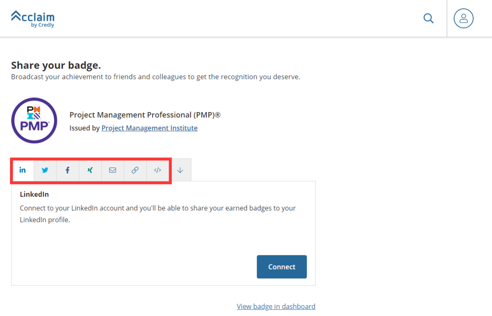Click the Connect button

(282, 267)
